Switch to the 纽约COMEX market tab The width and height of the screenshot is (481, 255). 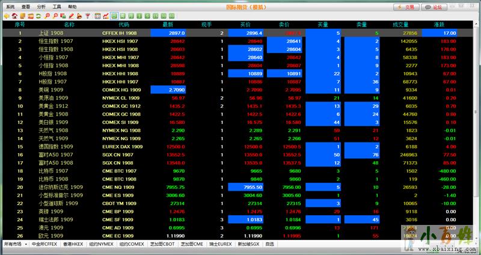[x=131, y=244]
